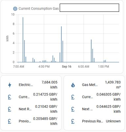
Task: Click the 7.5 kWh bar before Sep 16
Action: [x=61, y=44]
